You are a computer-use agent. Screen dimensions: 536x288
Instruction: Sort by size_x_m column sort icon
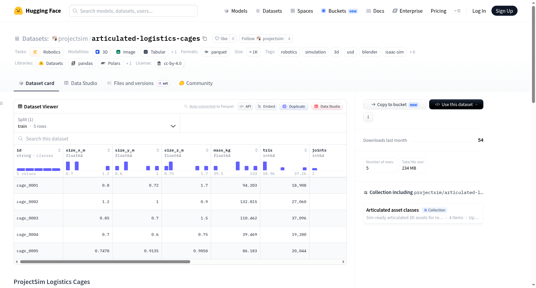coord(109,150)
